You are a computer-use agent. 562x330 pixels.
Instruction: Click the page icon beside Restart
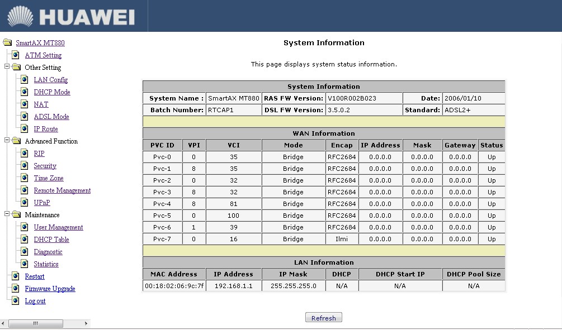pos(16,276)
